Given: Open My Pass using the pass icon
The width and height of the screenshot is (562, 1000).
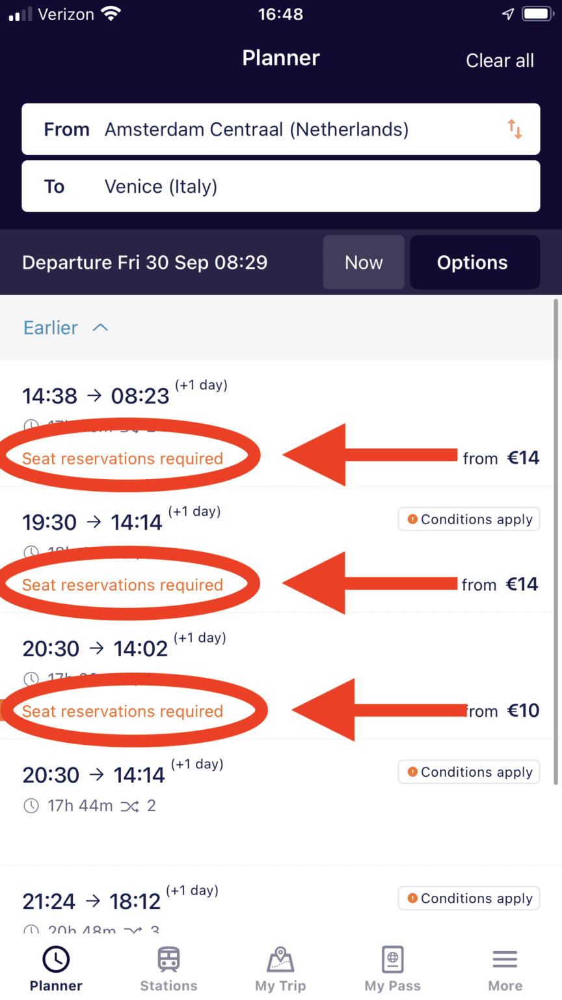Looking at the screenshot, I should [392, 958].
